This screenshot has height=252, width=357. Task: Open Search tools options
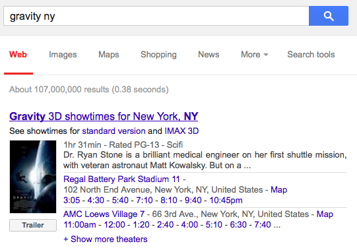click(x=311, y=55)
